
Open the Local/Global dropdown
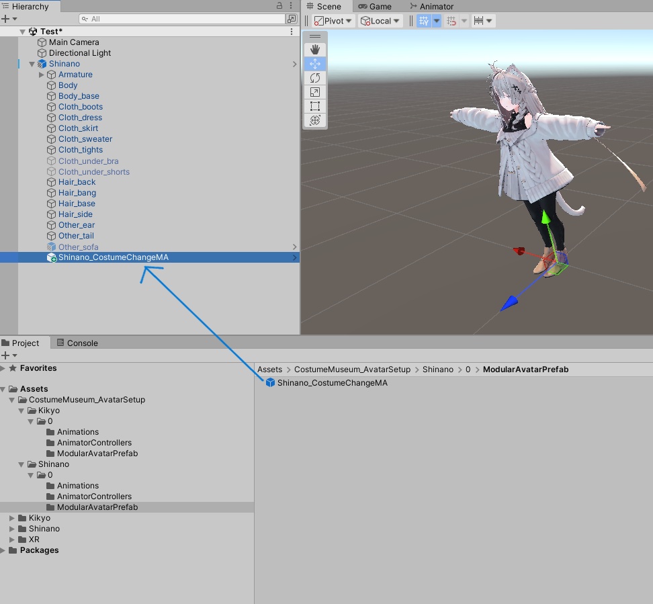pos(380,21)
